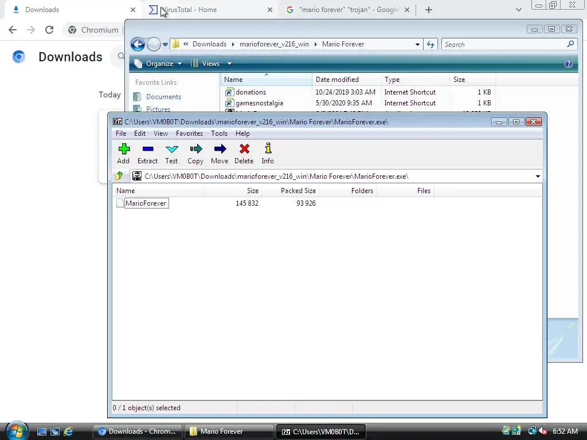Image resolution: width=587 pixels, height=440 pixels.
Task: Switch to Downloads - Chromium taskbar button
Action: coord(138,431)
